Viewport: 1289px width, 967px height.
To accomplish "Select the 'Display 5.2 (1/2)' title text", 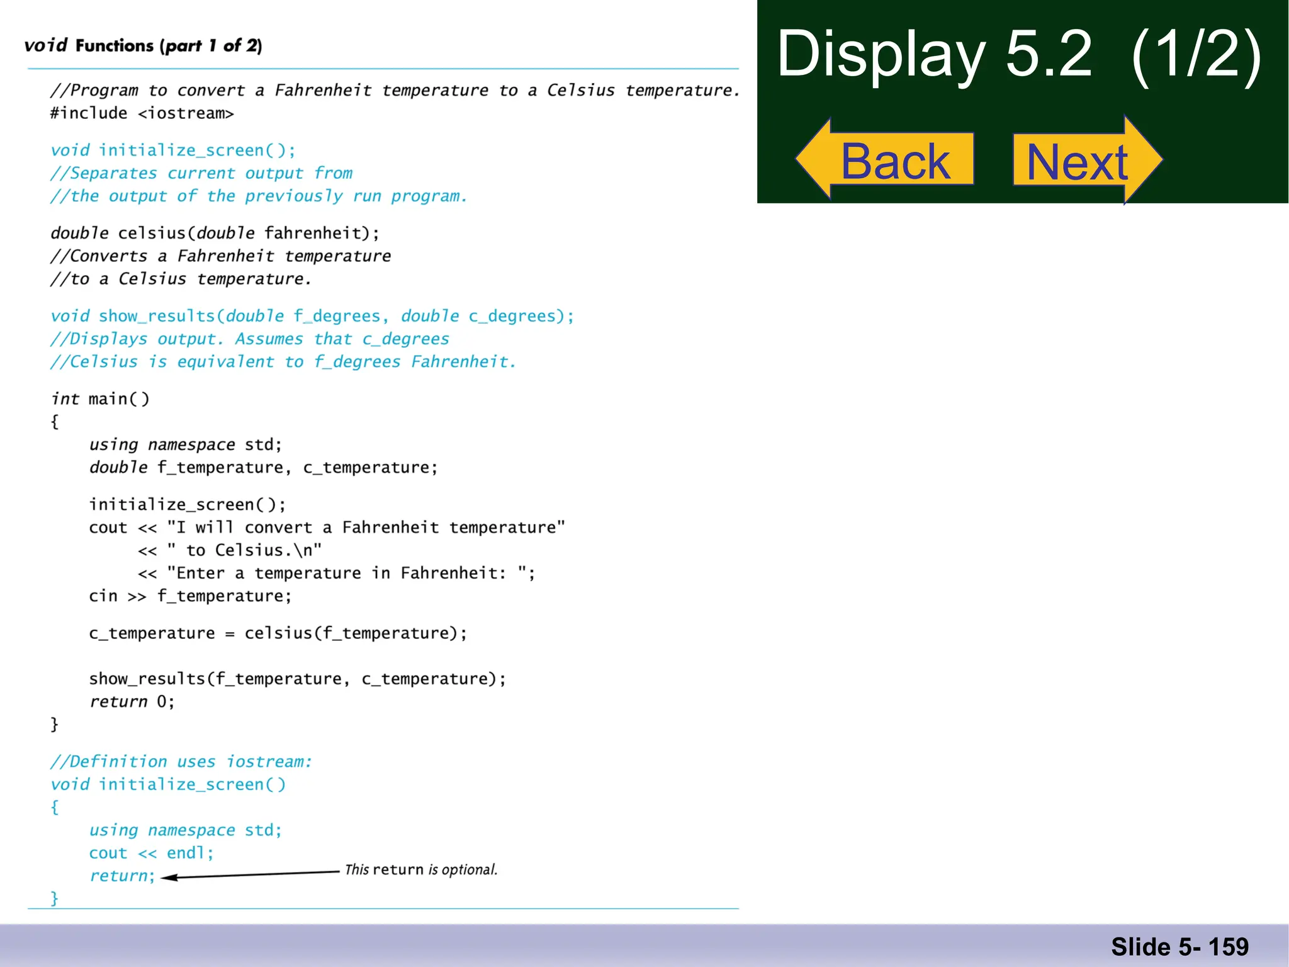I will pyautogui.click(x=1020, y=54).
